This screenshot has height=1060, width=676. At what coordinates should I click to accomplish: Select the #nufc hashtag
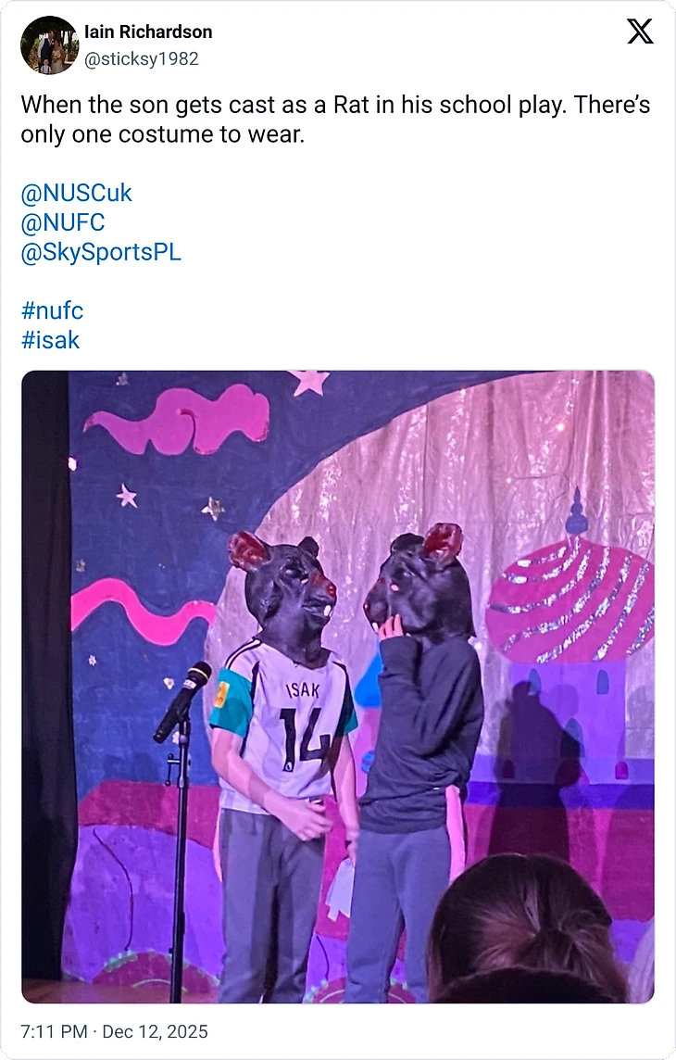(52, 311)
